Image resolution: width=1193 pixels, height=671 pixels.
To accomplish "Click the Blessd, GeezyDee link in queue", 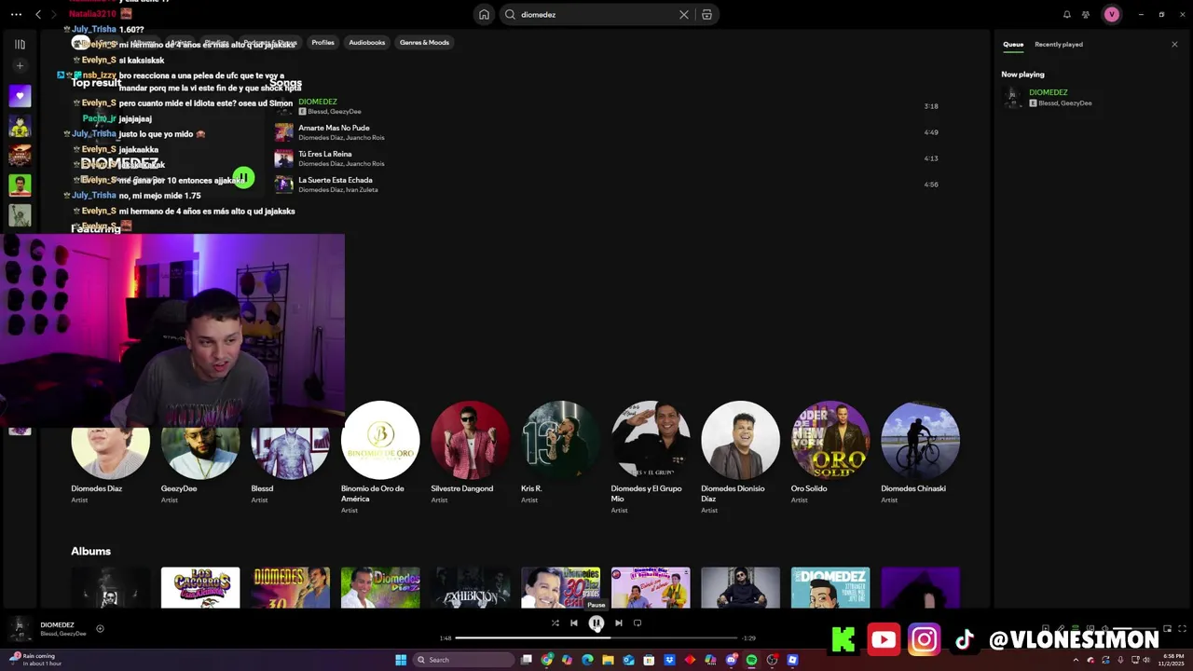I will pyautogui.click(x=1064, y=103).
